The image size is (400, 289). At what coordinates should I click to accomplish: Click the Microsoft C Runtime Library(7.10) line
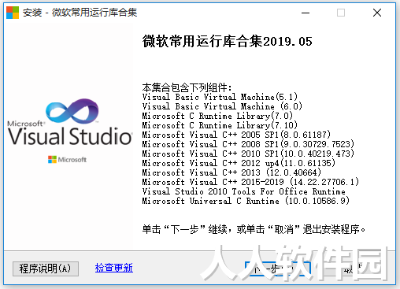click(x=220, y=125)
